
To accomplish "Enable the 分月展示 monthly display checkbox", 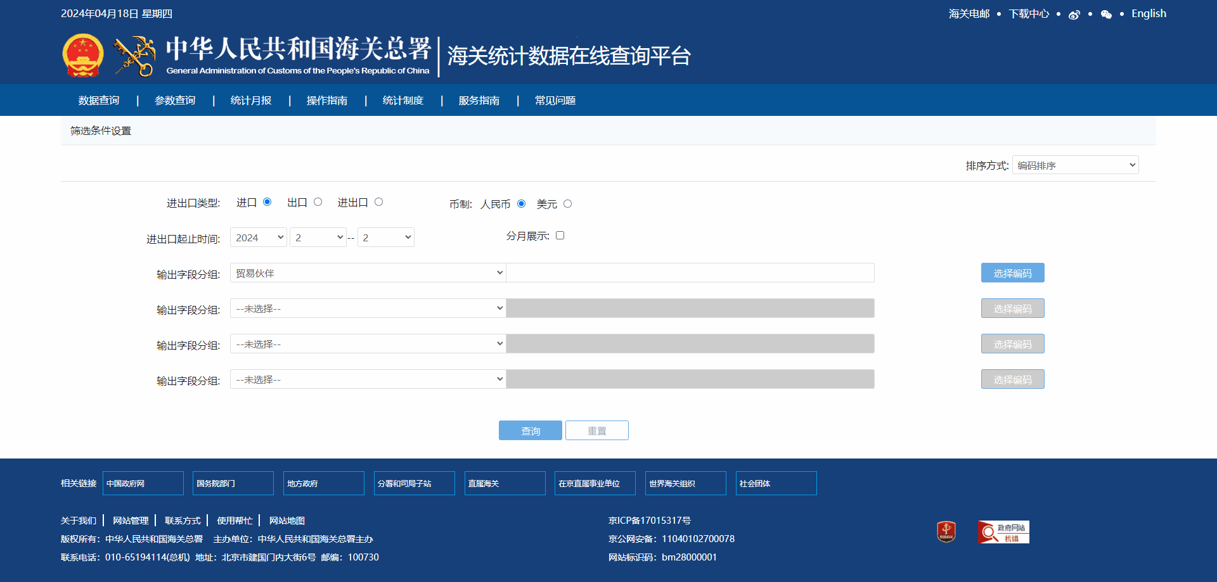I will pyautogui.click(x=560, y=235).
